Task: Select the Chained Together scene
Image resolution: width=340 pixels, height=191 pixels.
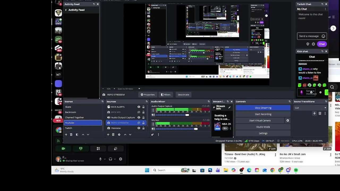Action: 83,118
